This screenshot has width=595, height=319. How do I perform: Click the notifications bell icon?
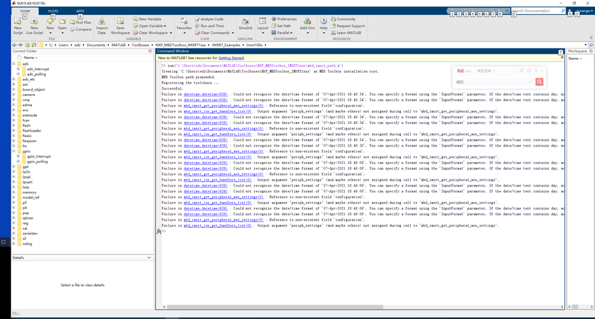570,11
